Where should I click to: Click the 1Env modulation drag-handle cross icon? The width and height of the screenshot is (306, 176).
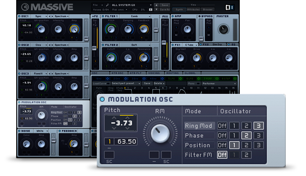(107, 79)
